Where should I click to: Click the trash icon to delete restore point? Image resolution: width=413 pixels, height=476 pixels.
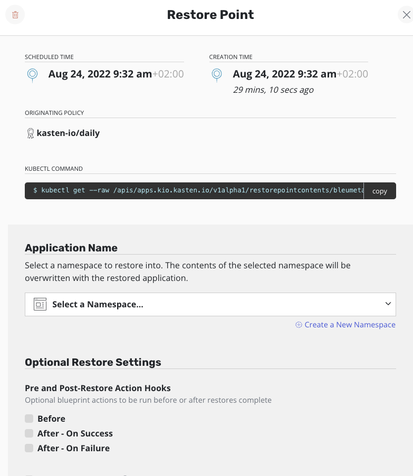pyautogui.click(x=15, y=15)
